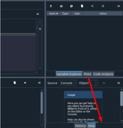Switch to the Plots tab
The height and width of the screenshot is (128, 123).
point(87,74)
